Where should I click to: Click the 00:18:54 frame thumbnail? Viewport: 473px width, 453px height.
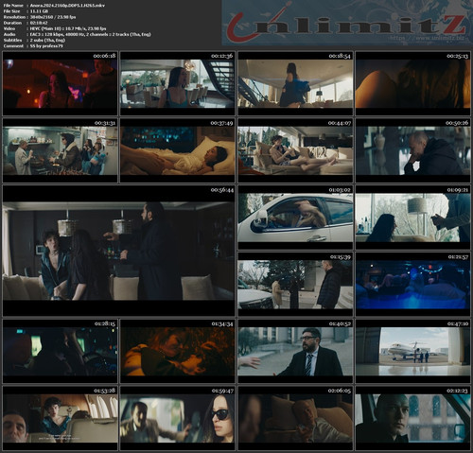point(295,83)
